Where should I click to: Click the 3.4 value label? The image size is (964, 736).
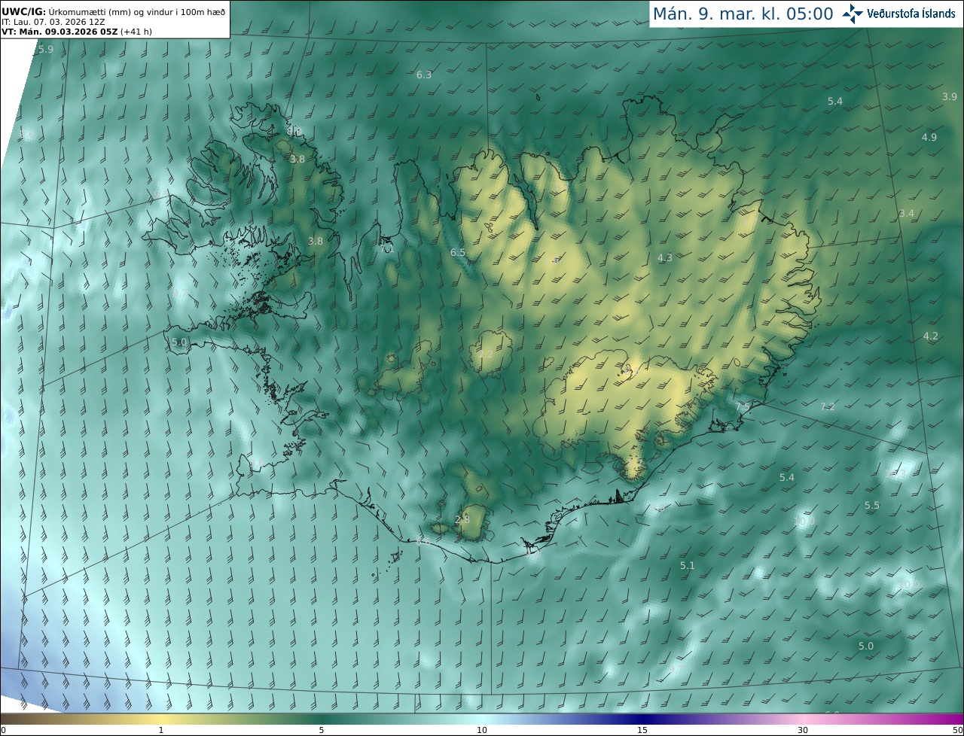(907, 214)
